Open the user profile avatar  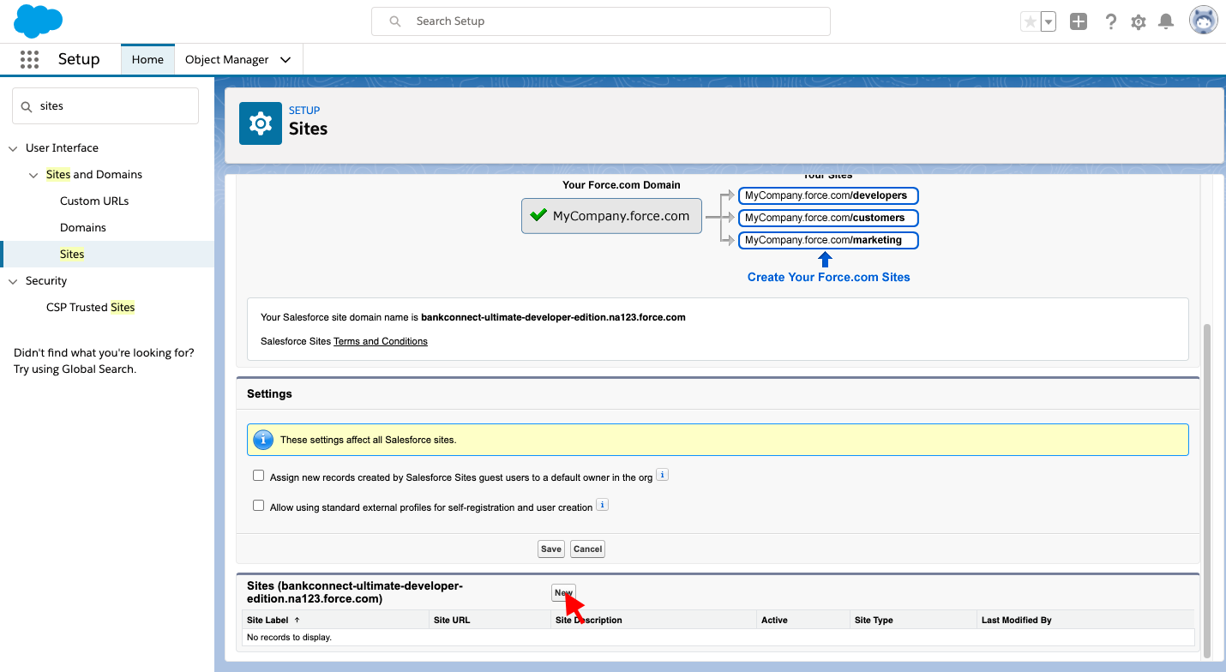tap(1204, 21)
